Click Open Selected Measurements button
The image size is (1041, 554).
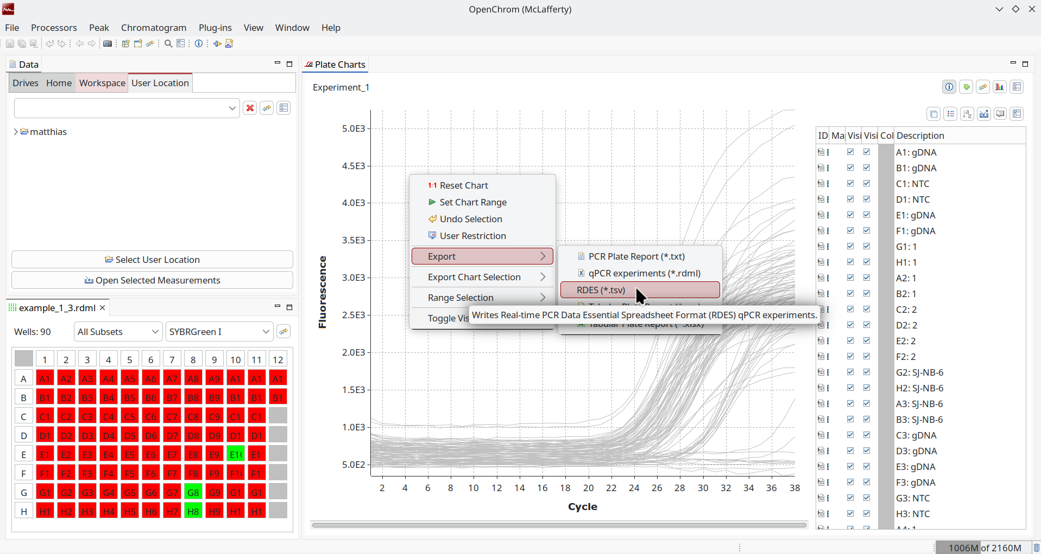(152, 280)
